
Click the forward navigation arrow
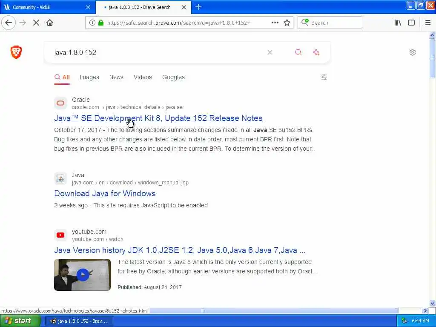[23, 23]
